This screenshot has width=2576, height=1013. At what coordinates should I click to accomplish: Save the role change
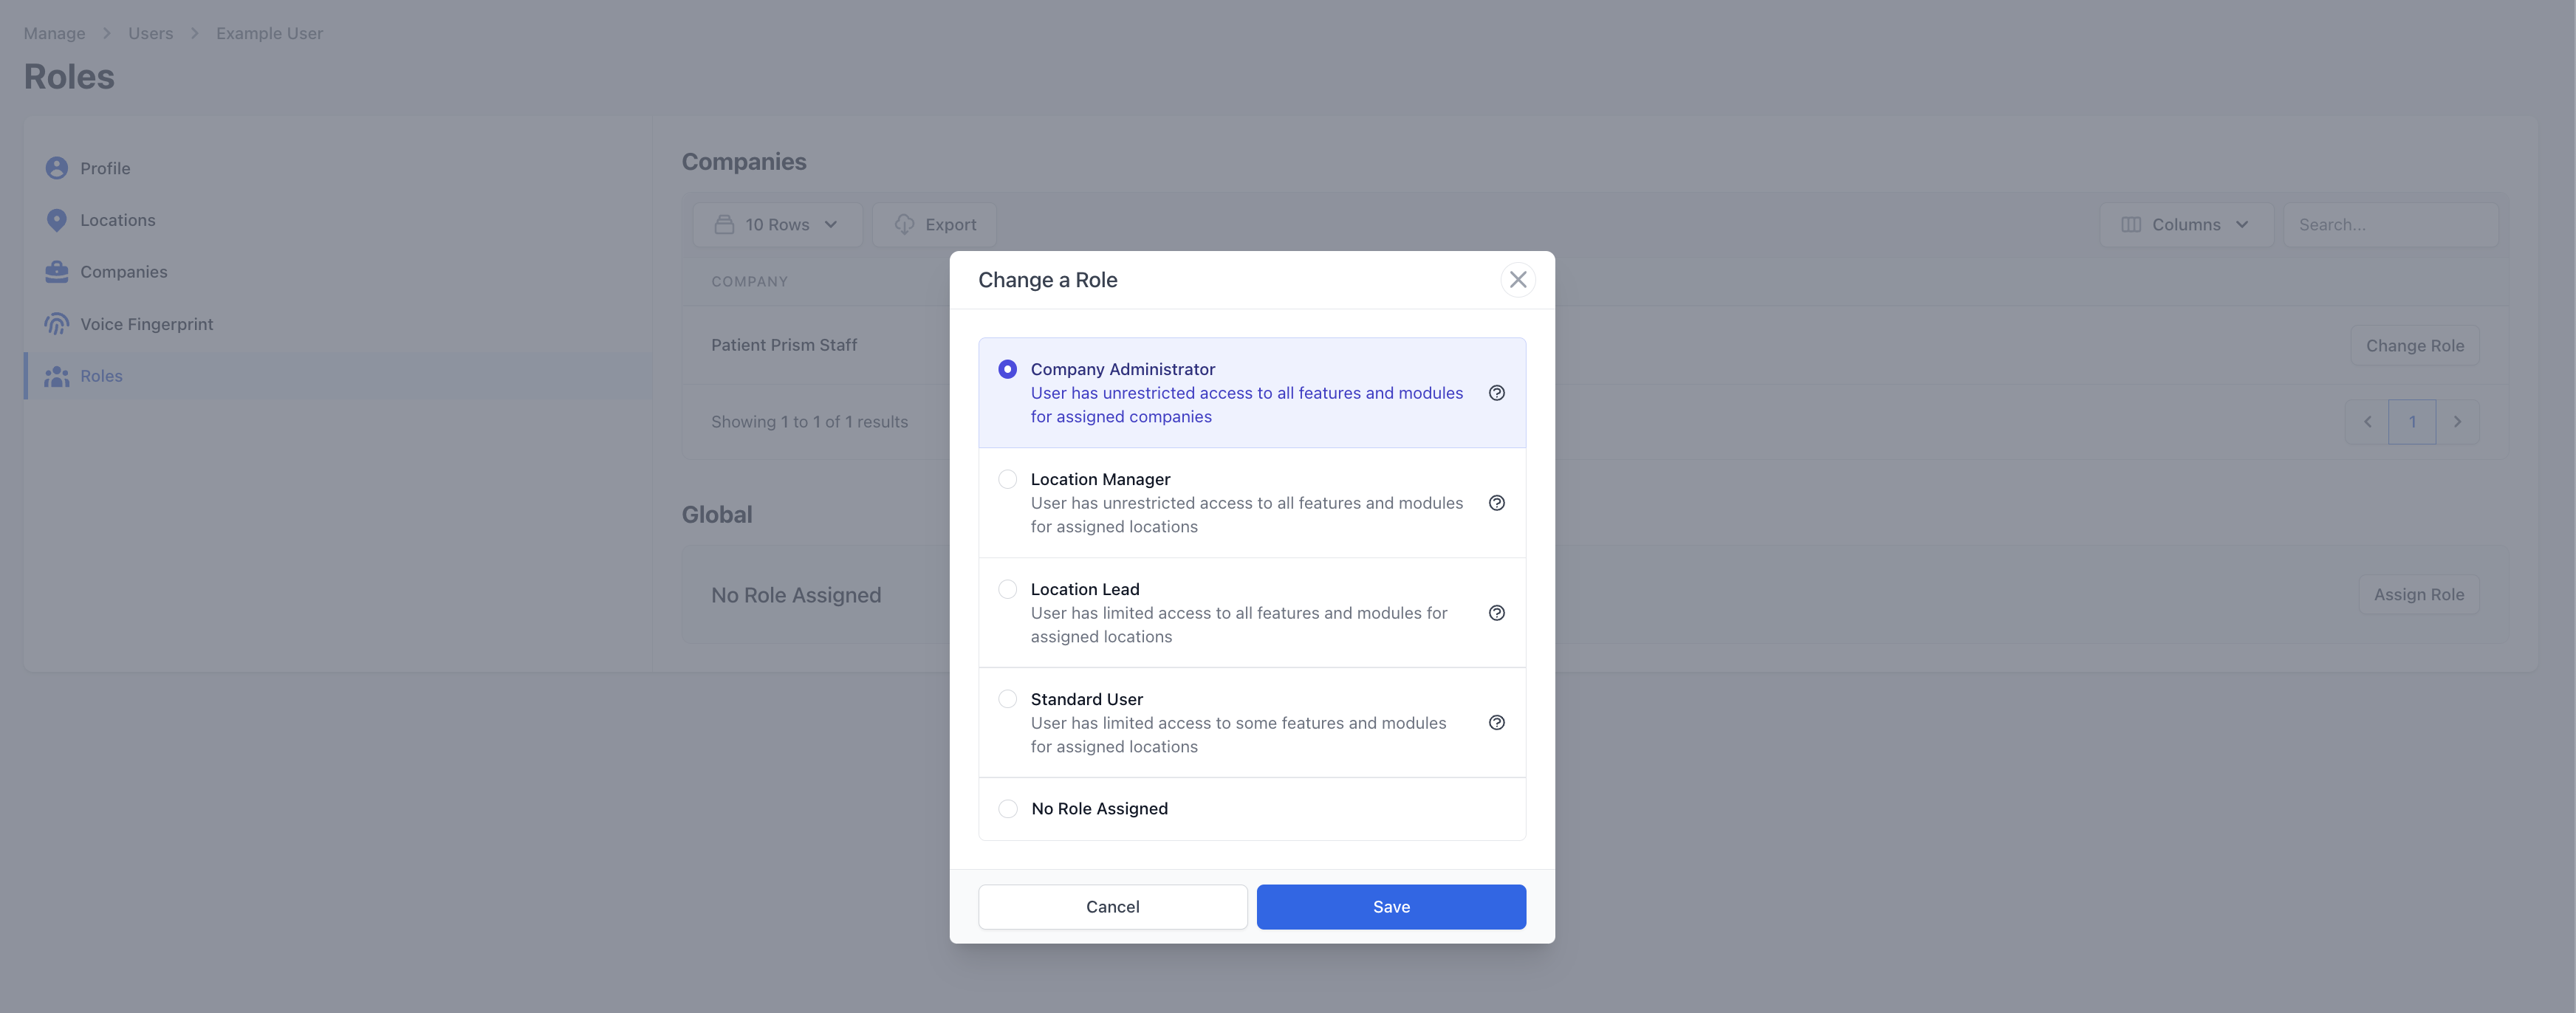pyautogui.click(x=1391, y=907)
